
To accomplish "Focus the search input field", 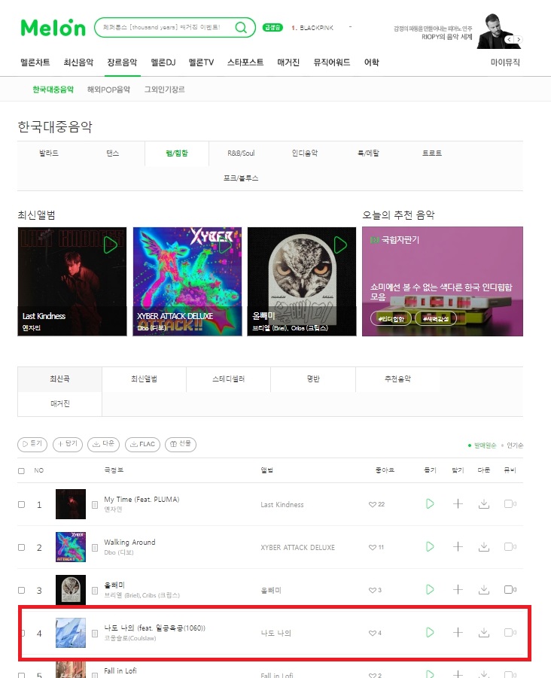I will point(164,27).
